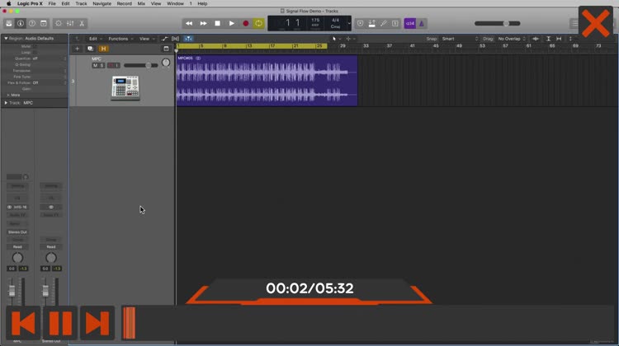
Task: Click the Duplicate Track button
Action: pyautogui.click(x=91, y=49)
